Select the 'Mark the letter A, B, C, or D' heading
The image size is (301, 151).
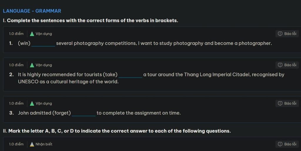(117, 131)
